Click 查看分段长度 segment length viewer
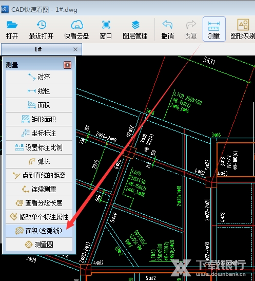The image size is (255, 281). coord(39,203)
